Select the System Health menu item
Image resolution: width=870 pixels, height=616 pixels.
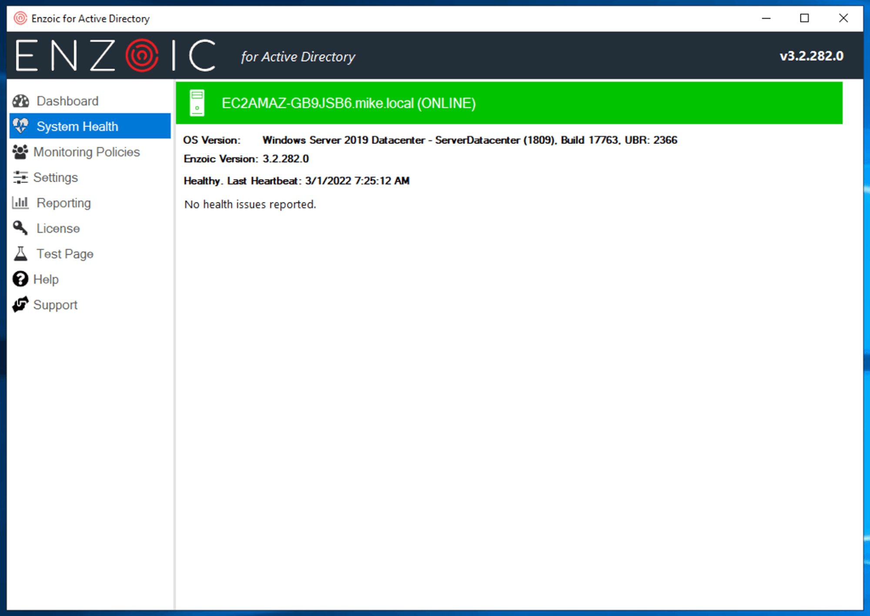coord(90,126)
